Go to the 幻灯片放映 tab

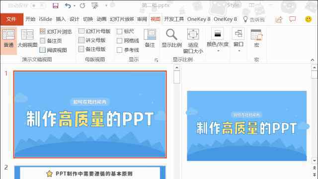pos(122,19)
